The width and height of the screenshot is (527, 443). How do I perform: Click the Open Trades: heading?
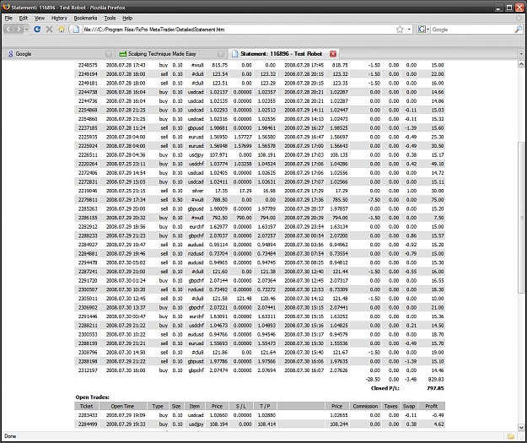(x=93, y=397)
